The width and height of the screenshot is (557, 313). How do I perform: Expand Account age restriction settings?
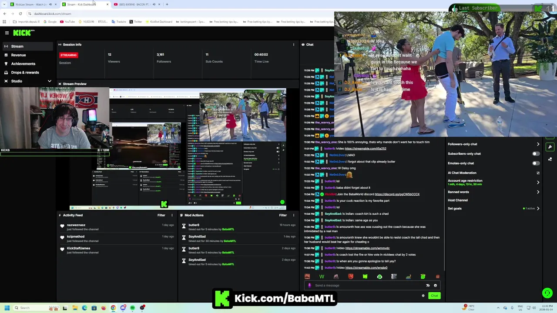tap(538, 182)
